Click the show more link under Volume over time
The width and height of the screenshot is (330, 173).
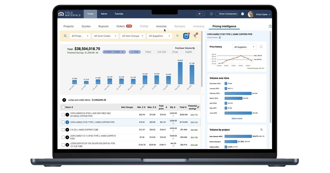tap(237, 118)
